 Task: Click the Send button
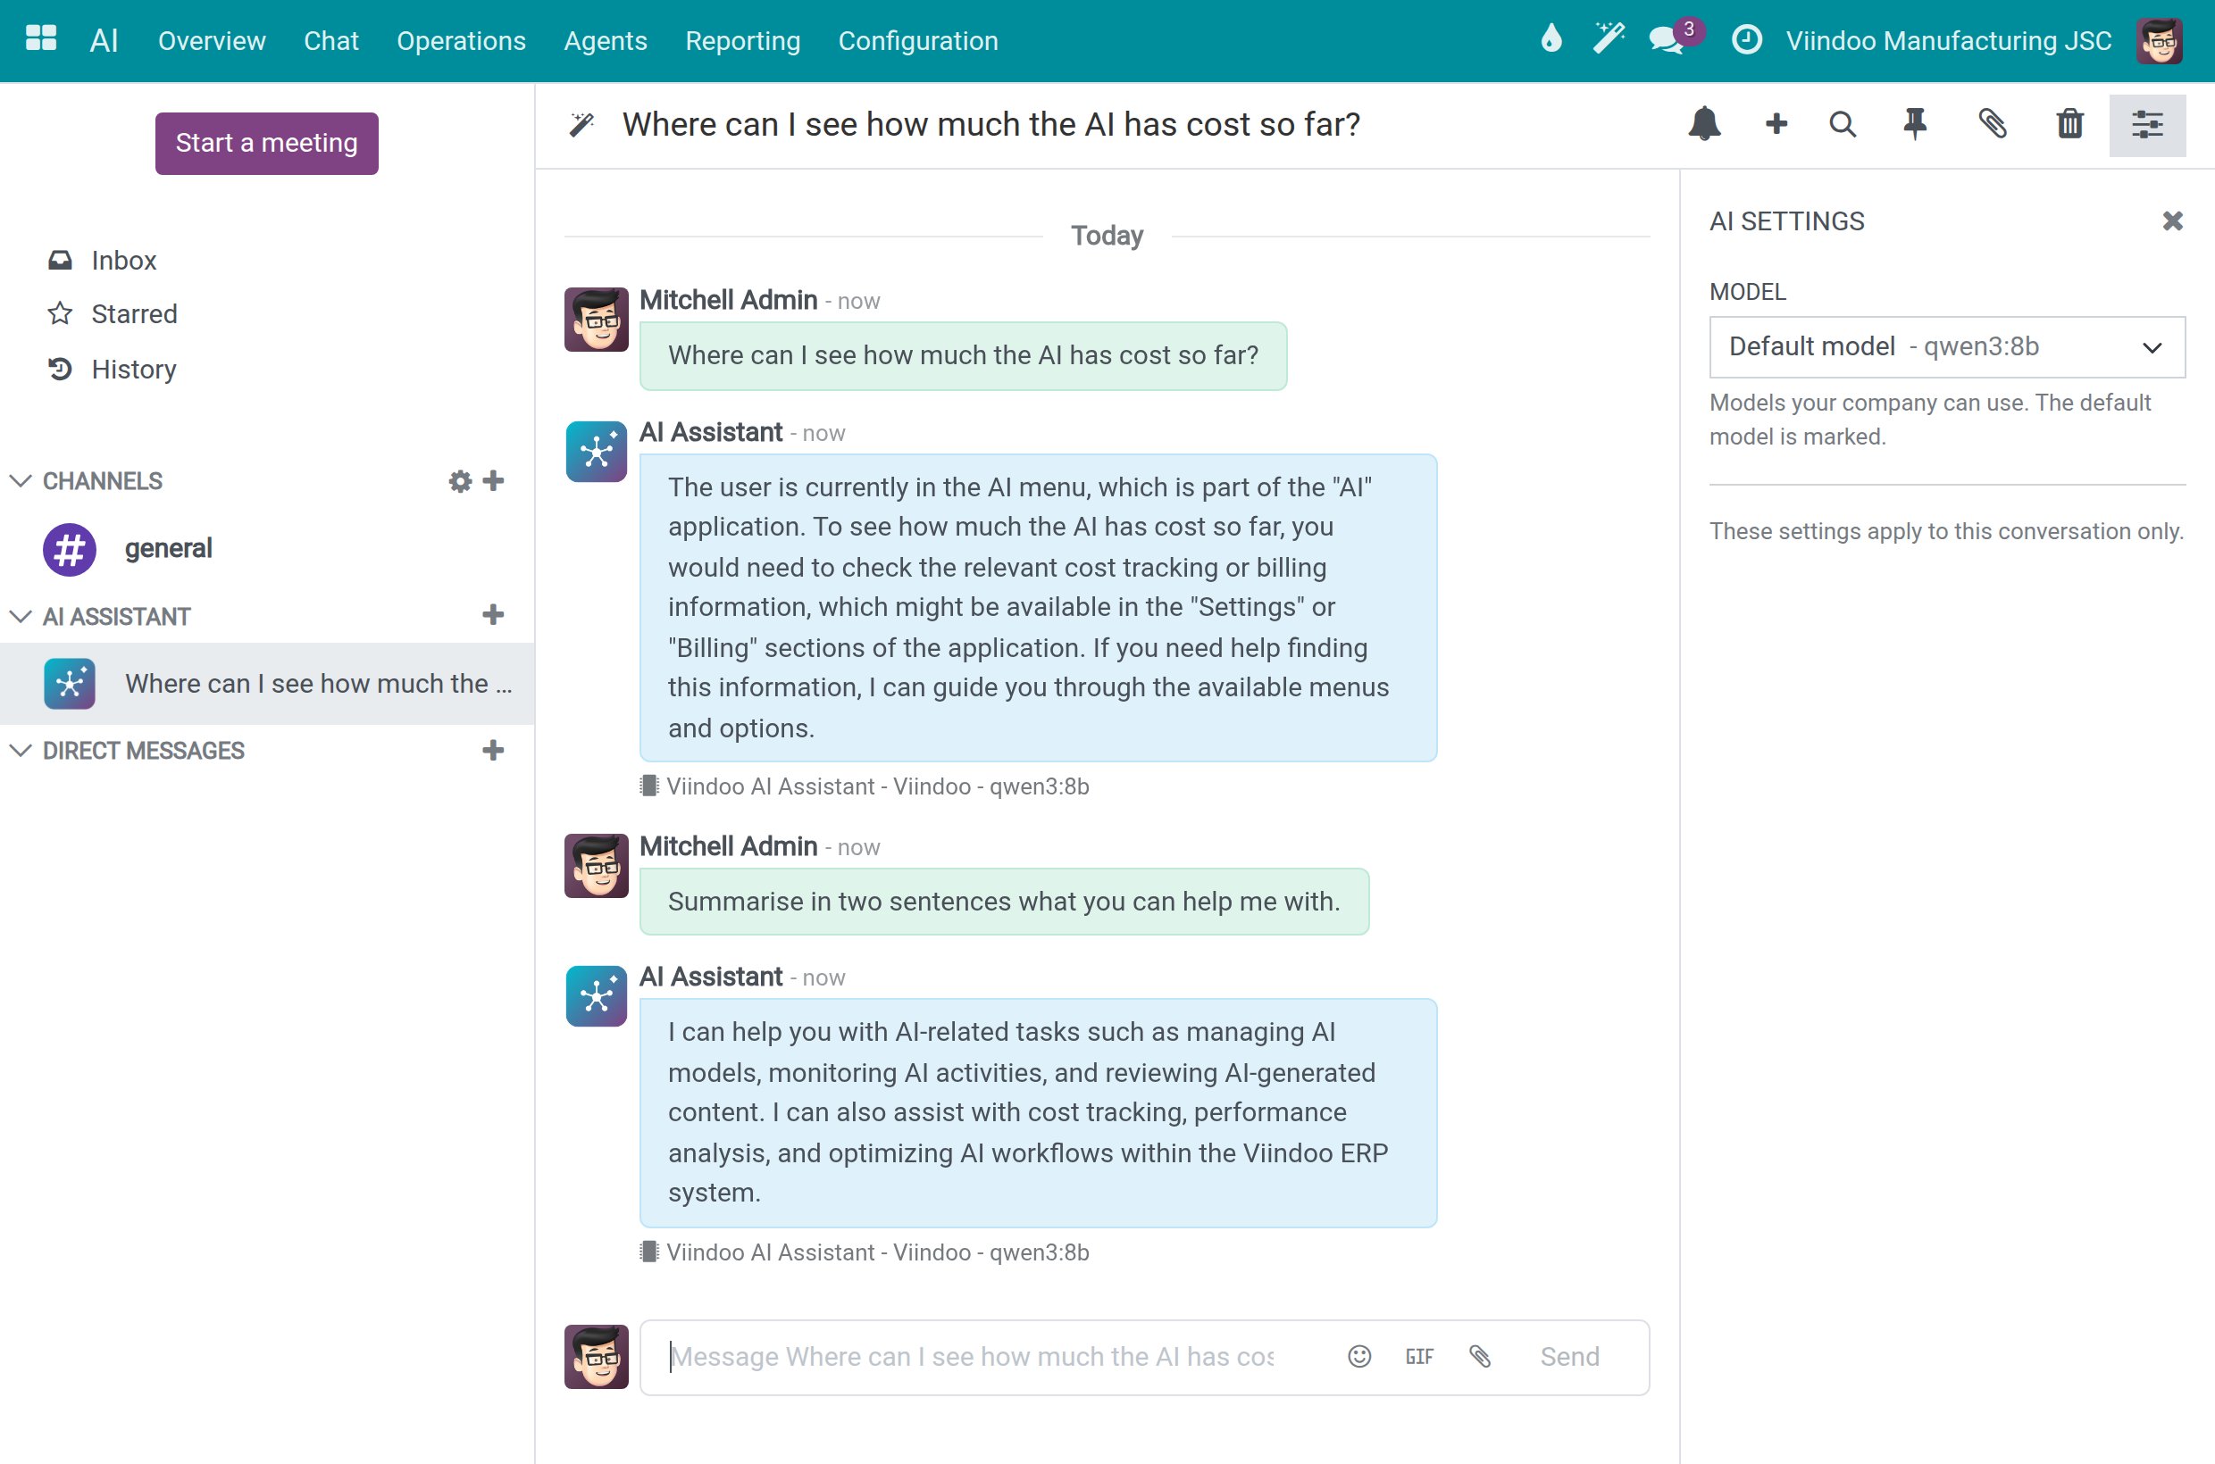1569,1357
